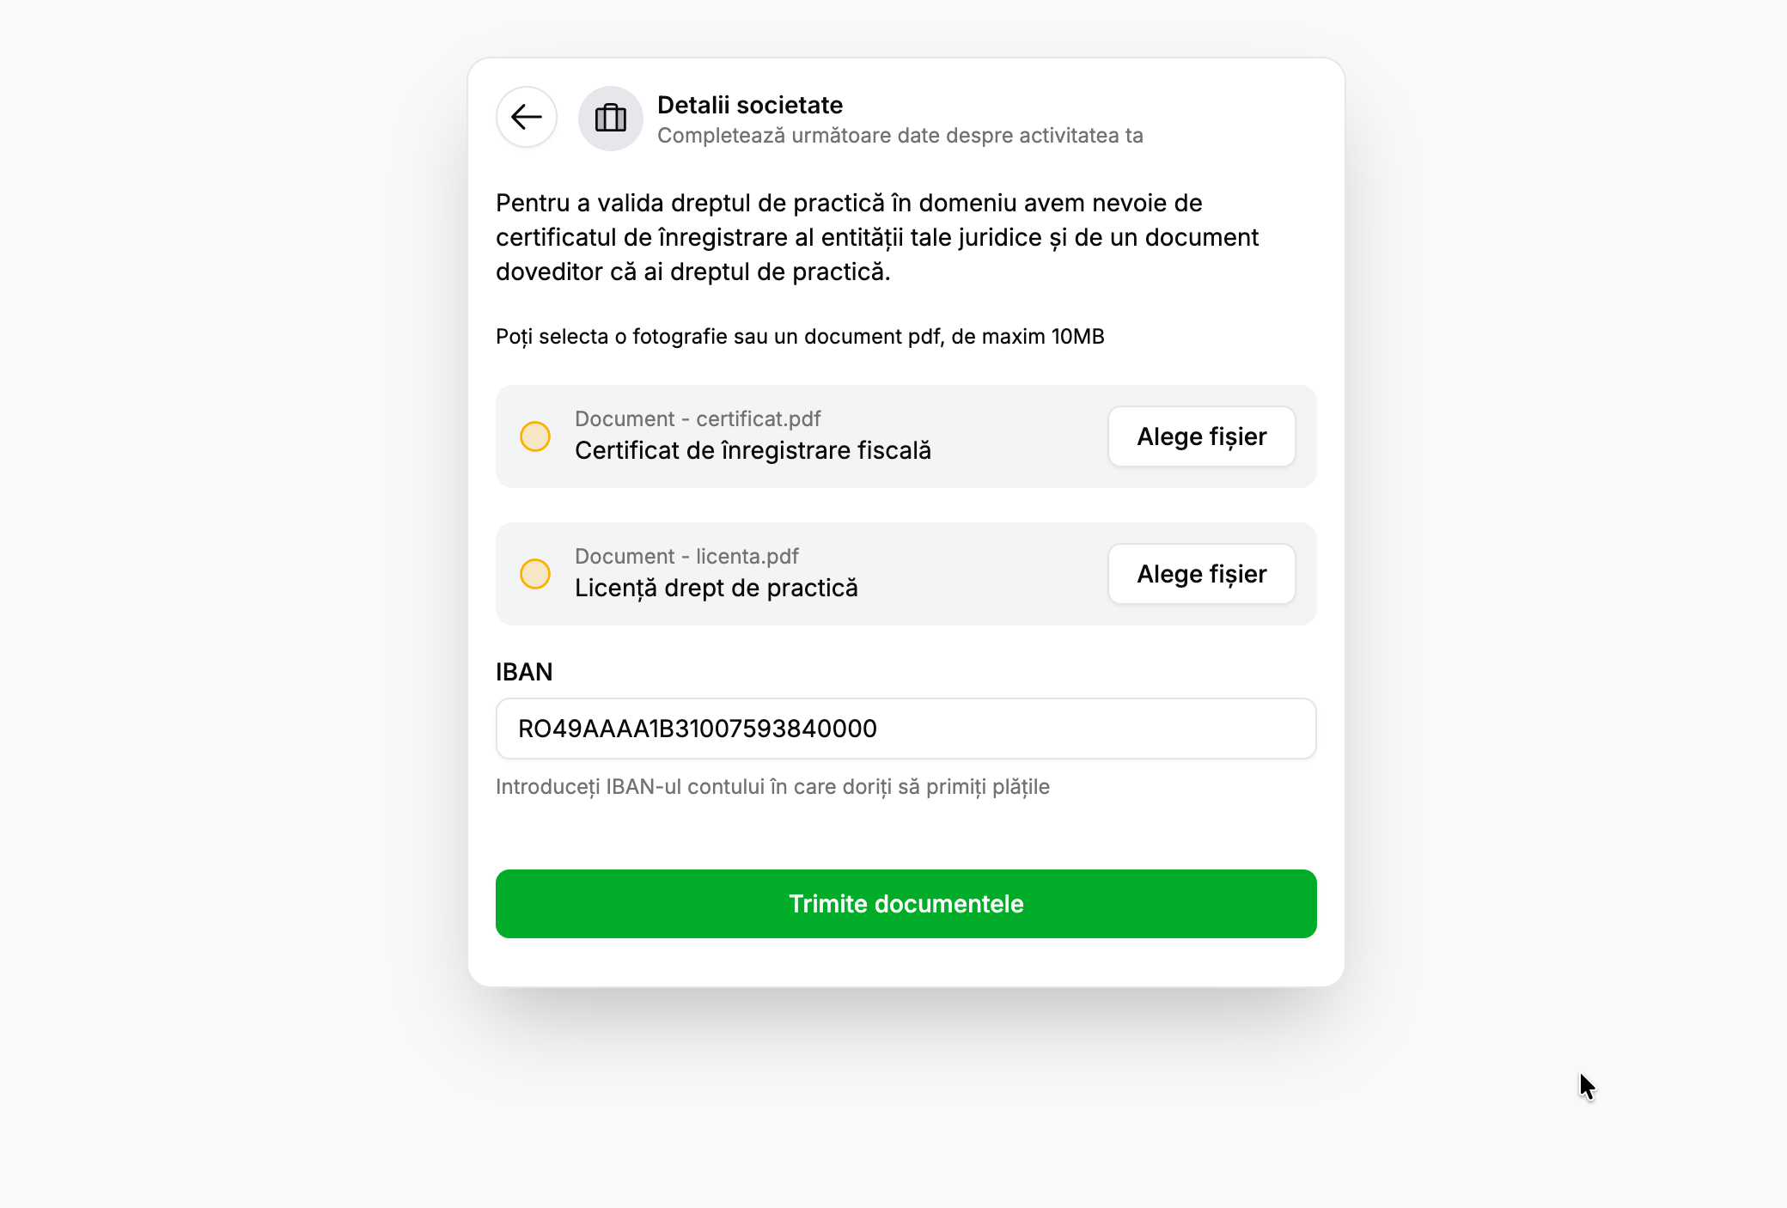Viewport: 1787px width, 1208px height.
Task: Click the back arrow button
Action: (x=527, y=118)
